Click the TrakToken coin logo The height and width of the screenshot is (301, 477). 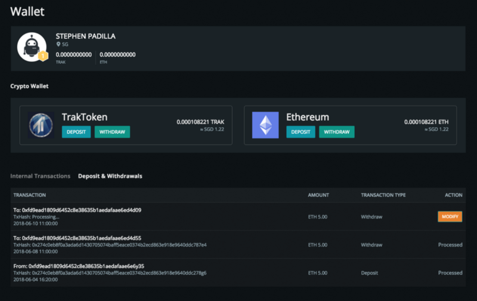tap(41, 125)
